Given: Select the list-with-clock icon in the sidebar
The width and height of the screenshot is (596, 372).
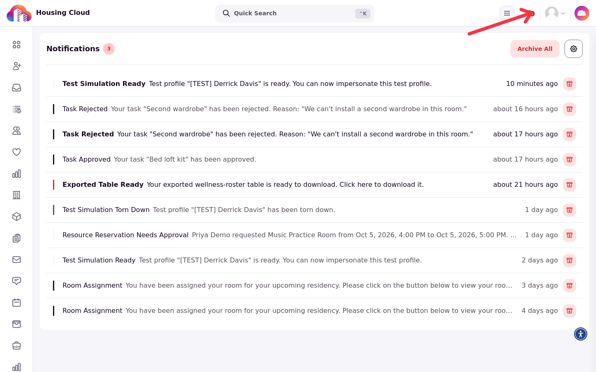Looking at the screenshot, I should pyautogui.click(x=17, y=109).
